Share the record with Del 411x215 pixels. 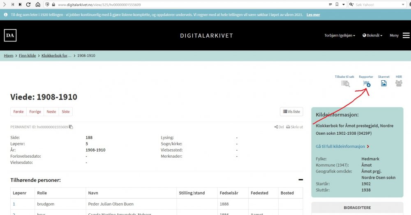[x=279, y=127]
